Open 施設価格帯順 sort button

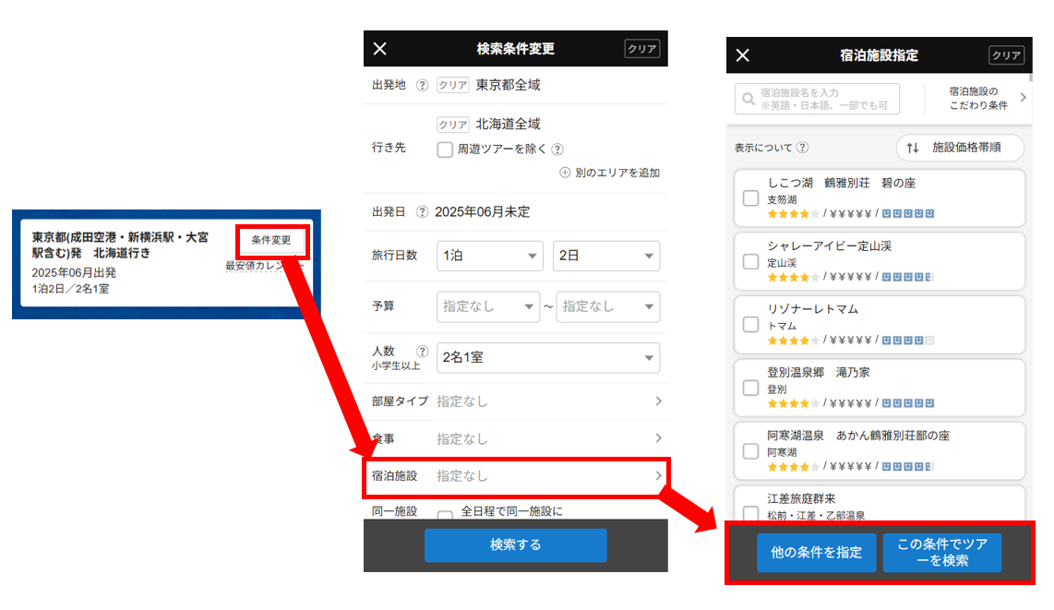coord(961,148)
